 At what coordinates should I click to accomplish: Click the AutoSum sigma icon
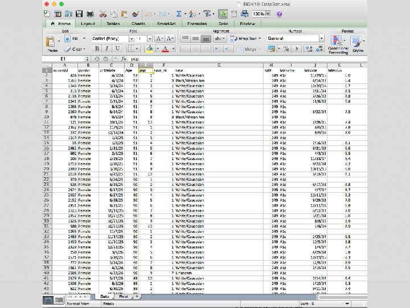click(x=179, y=14)
